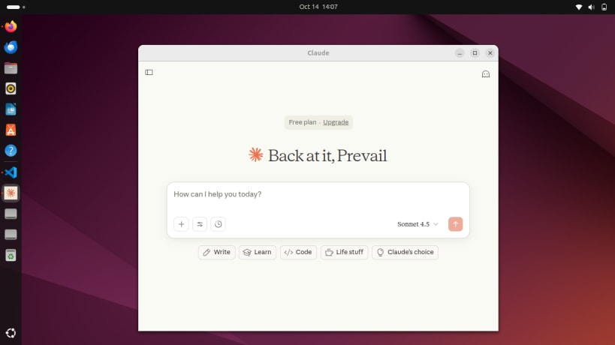The image size is (615, 345).
Task: Select the Claude's choice suggestion chip
Action: [x=405, y=252]
